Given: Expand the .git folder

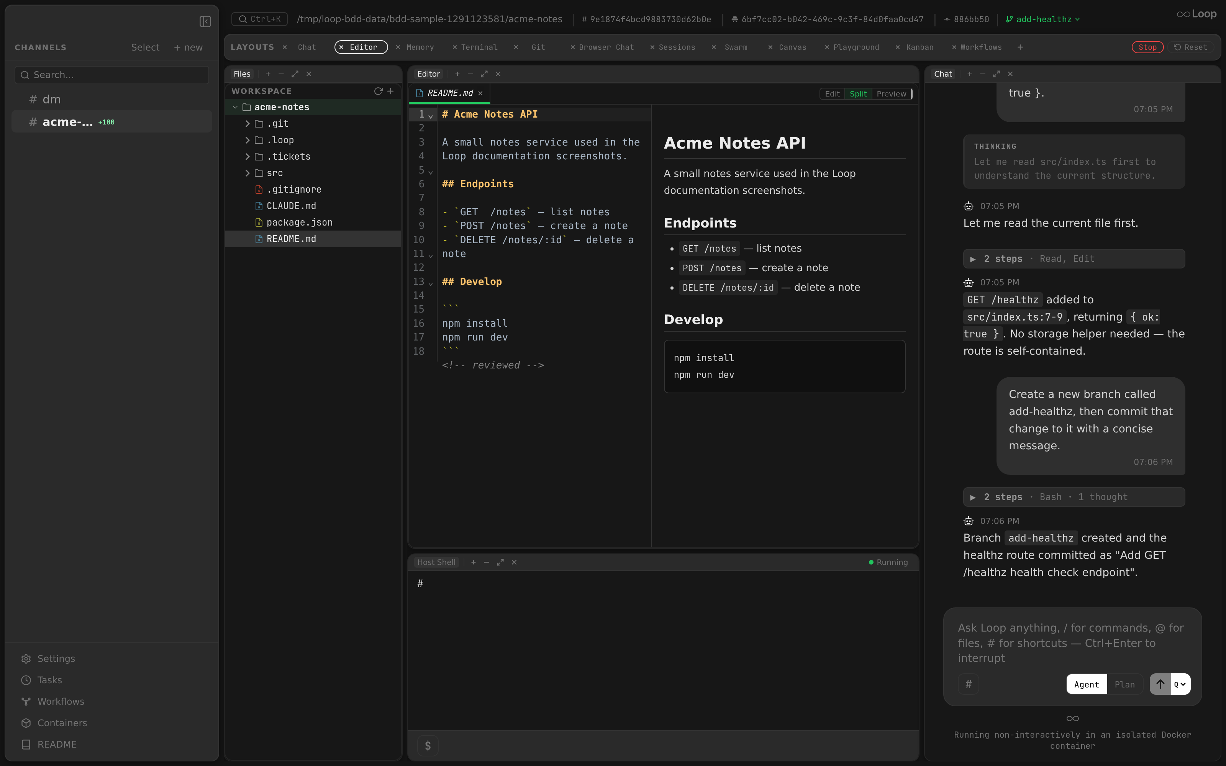Looking at the screenshot, I should (247, 124).
